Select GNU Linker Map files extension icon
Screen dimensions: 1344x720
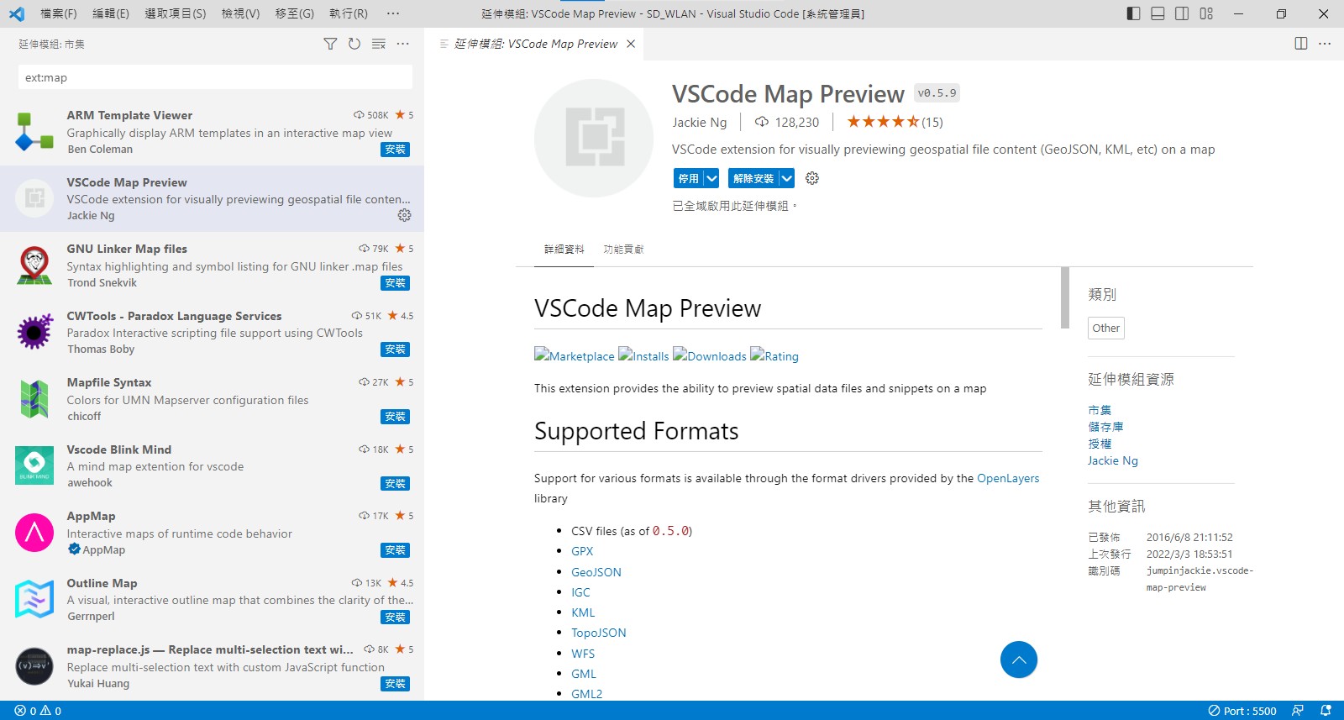pos(34,265)
